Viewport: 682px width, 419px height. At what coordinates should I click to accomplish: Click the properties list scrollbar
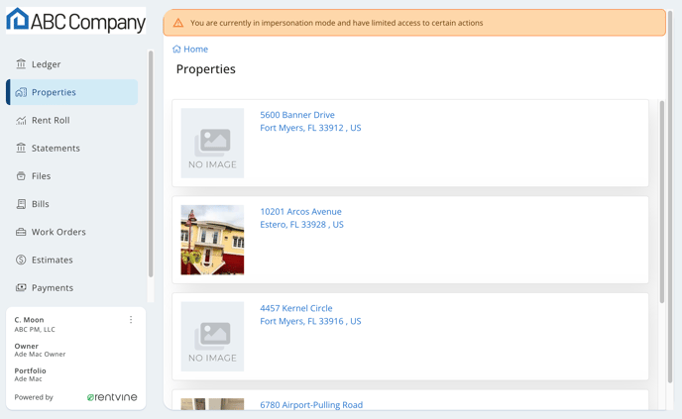click(661, 202)
